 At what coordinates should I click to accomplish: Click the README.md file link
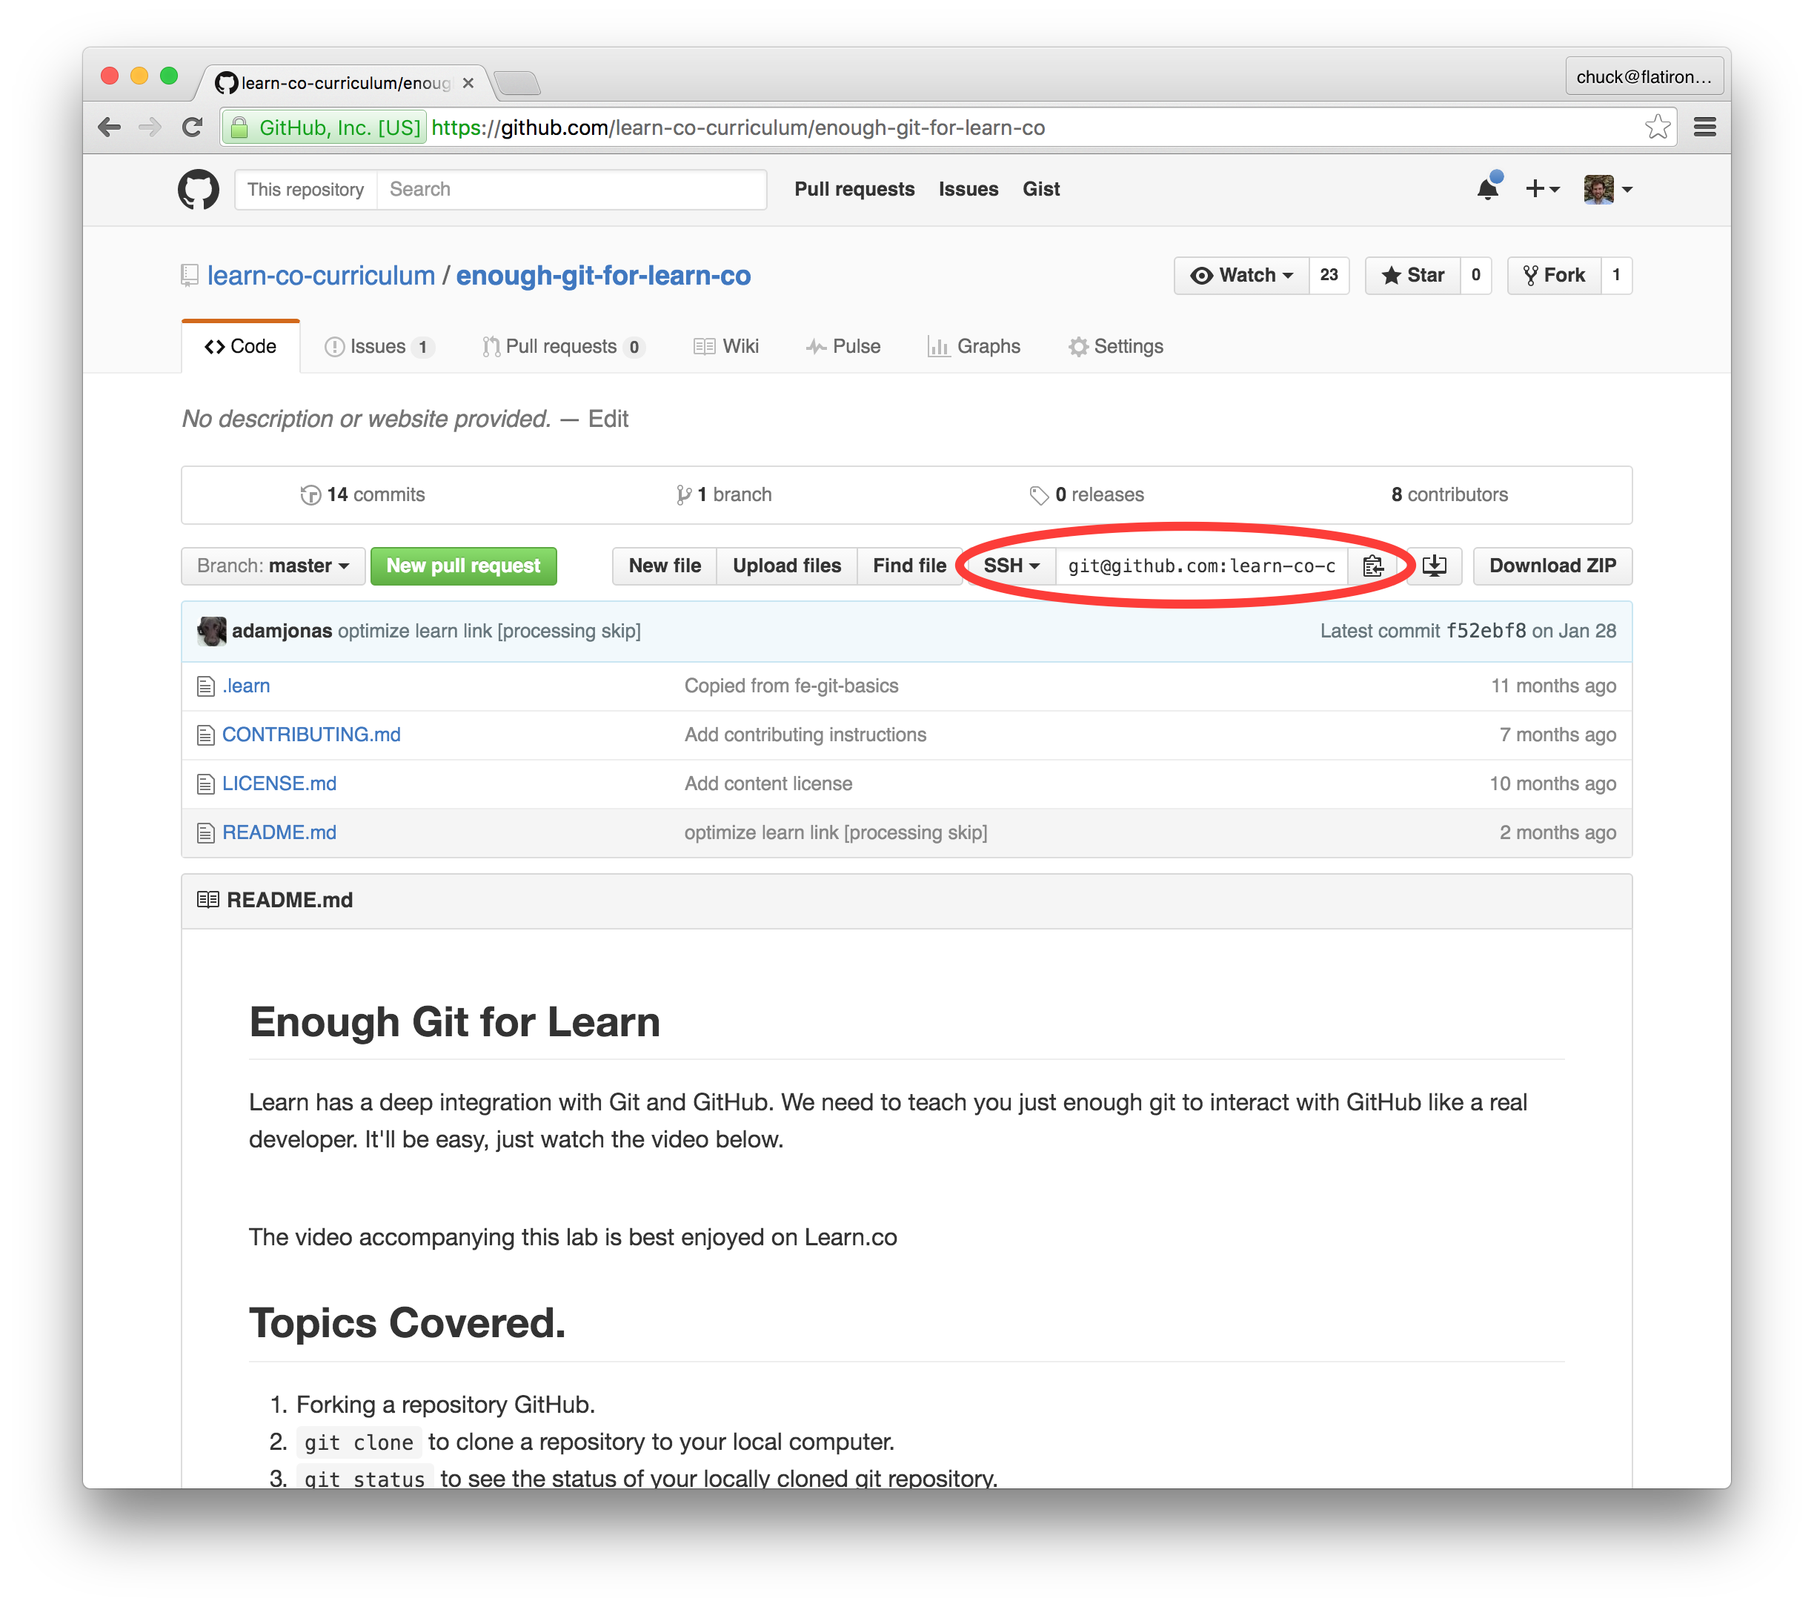(279, 832)
